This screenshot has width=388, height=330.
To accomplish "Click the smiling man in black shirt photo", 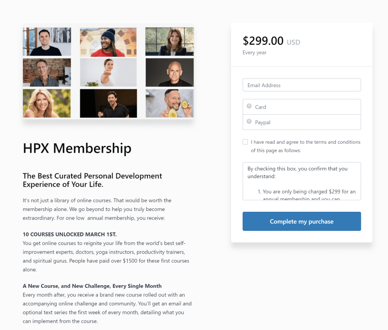I will (47, 41).
